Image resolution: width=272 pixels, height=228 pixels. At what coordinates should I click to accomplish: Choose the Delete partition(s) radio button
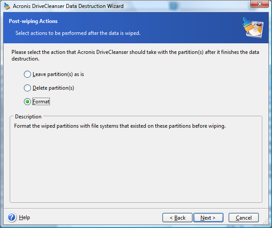click(27, 88)
